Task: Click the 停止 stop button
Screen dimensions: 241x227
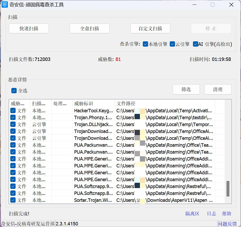Action: point(211,29)
